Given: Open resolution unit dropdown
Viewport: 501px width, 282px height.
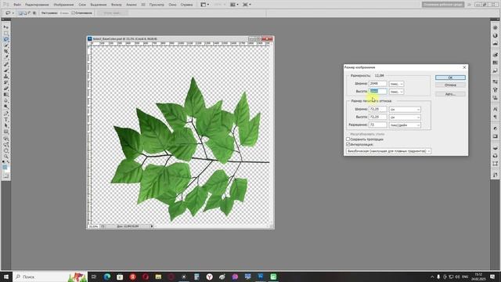Looking at the screenshot, I should point(405,125).
